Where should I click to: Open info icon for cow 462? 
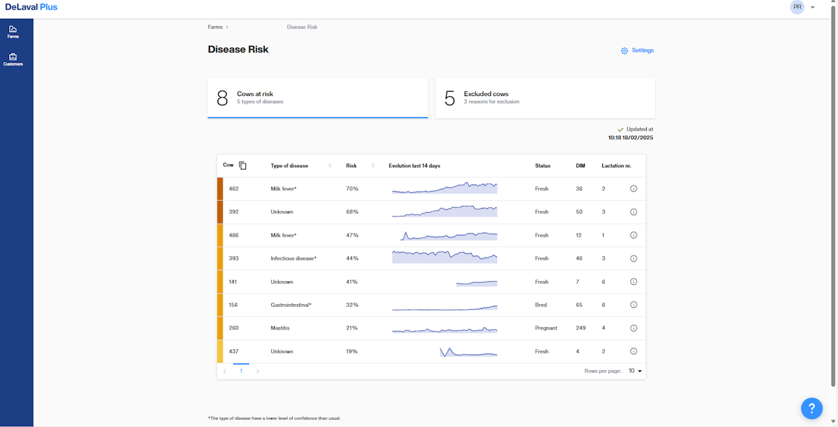tap(633, 189)
